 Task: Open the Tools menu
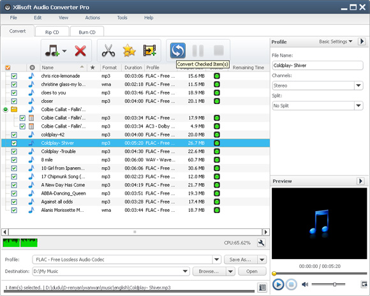[122, 18]
